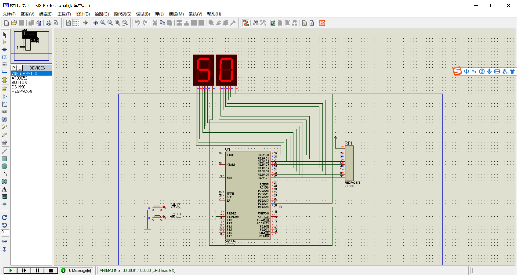Select 7SEG-MPX1-CC in devices list
Image resolution: width=517 pixels, height=275 pixels.
point(31,73)
